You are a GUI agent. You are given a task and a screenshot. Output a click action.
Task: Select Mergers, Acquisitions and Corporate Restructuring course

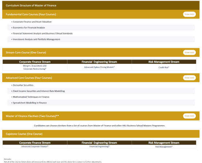[x=35, y=67]
